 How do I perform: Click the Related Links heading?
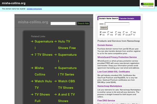pyautogui.click(x=38, y=36)
